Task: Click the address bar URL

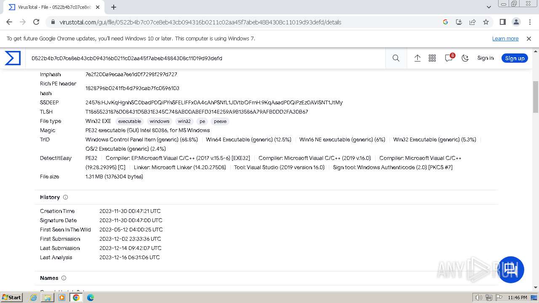Action: (200, 22)
